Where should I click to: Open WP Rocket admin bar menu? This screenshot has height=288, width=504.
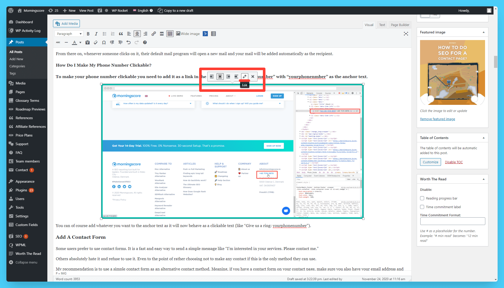pos(120,10)
